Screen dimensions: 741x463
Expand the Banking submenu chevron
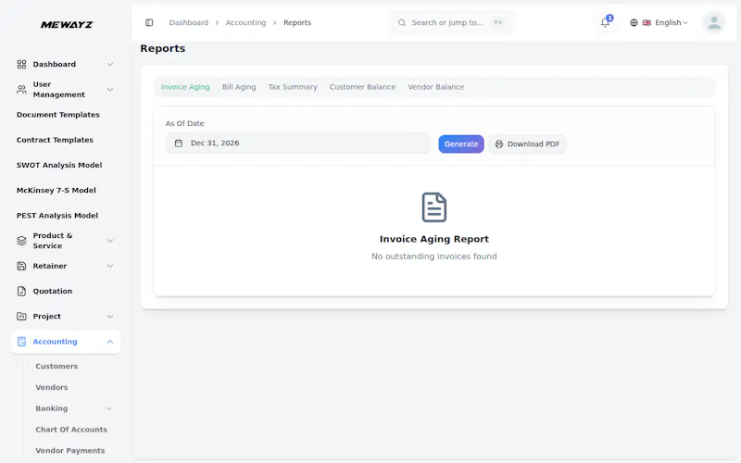108,408
